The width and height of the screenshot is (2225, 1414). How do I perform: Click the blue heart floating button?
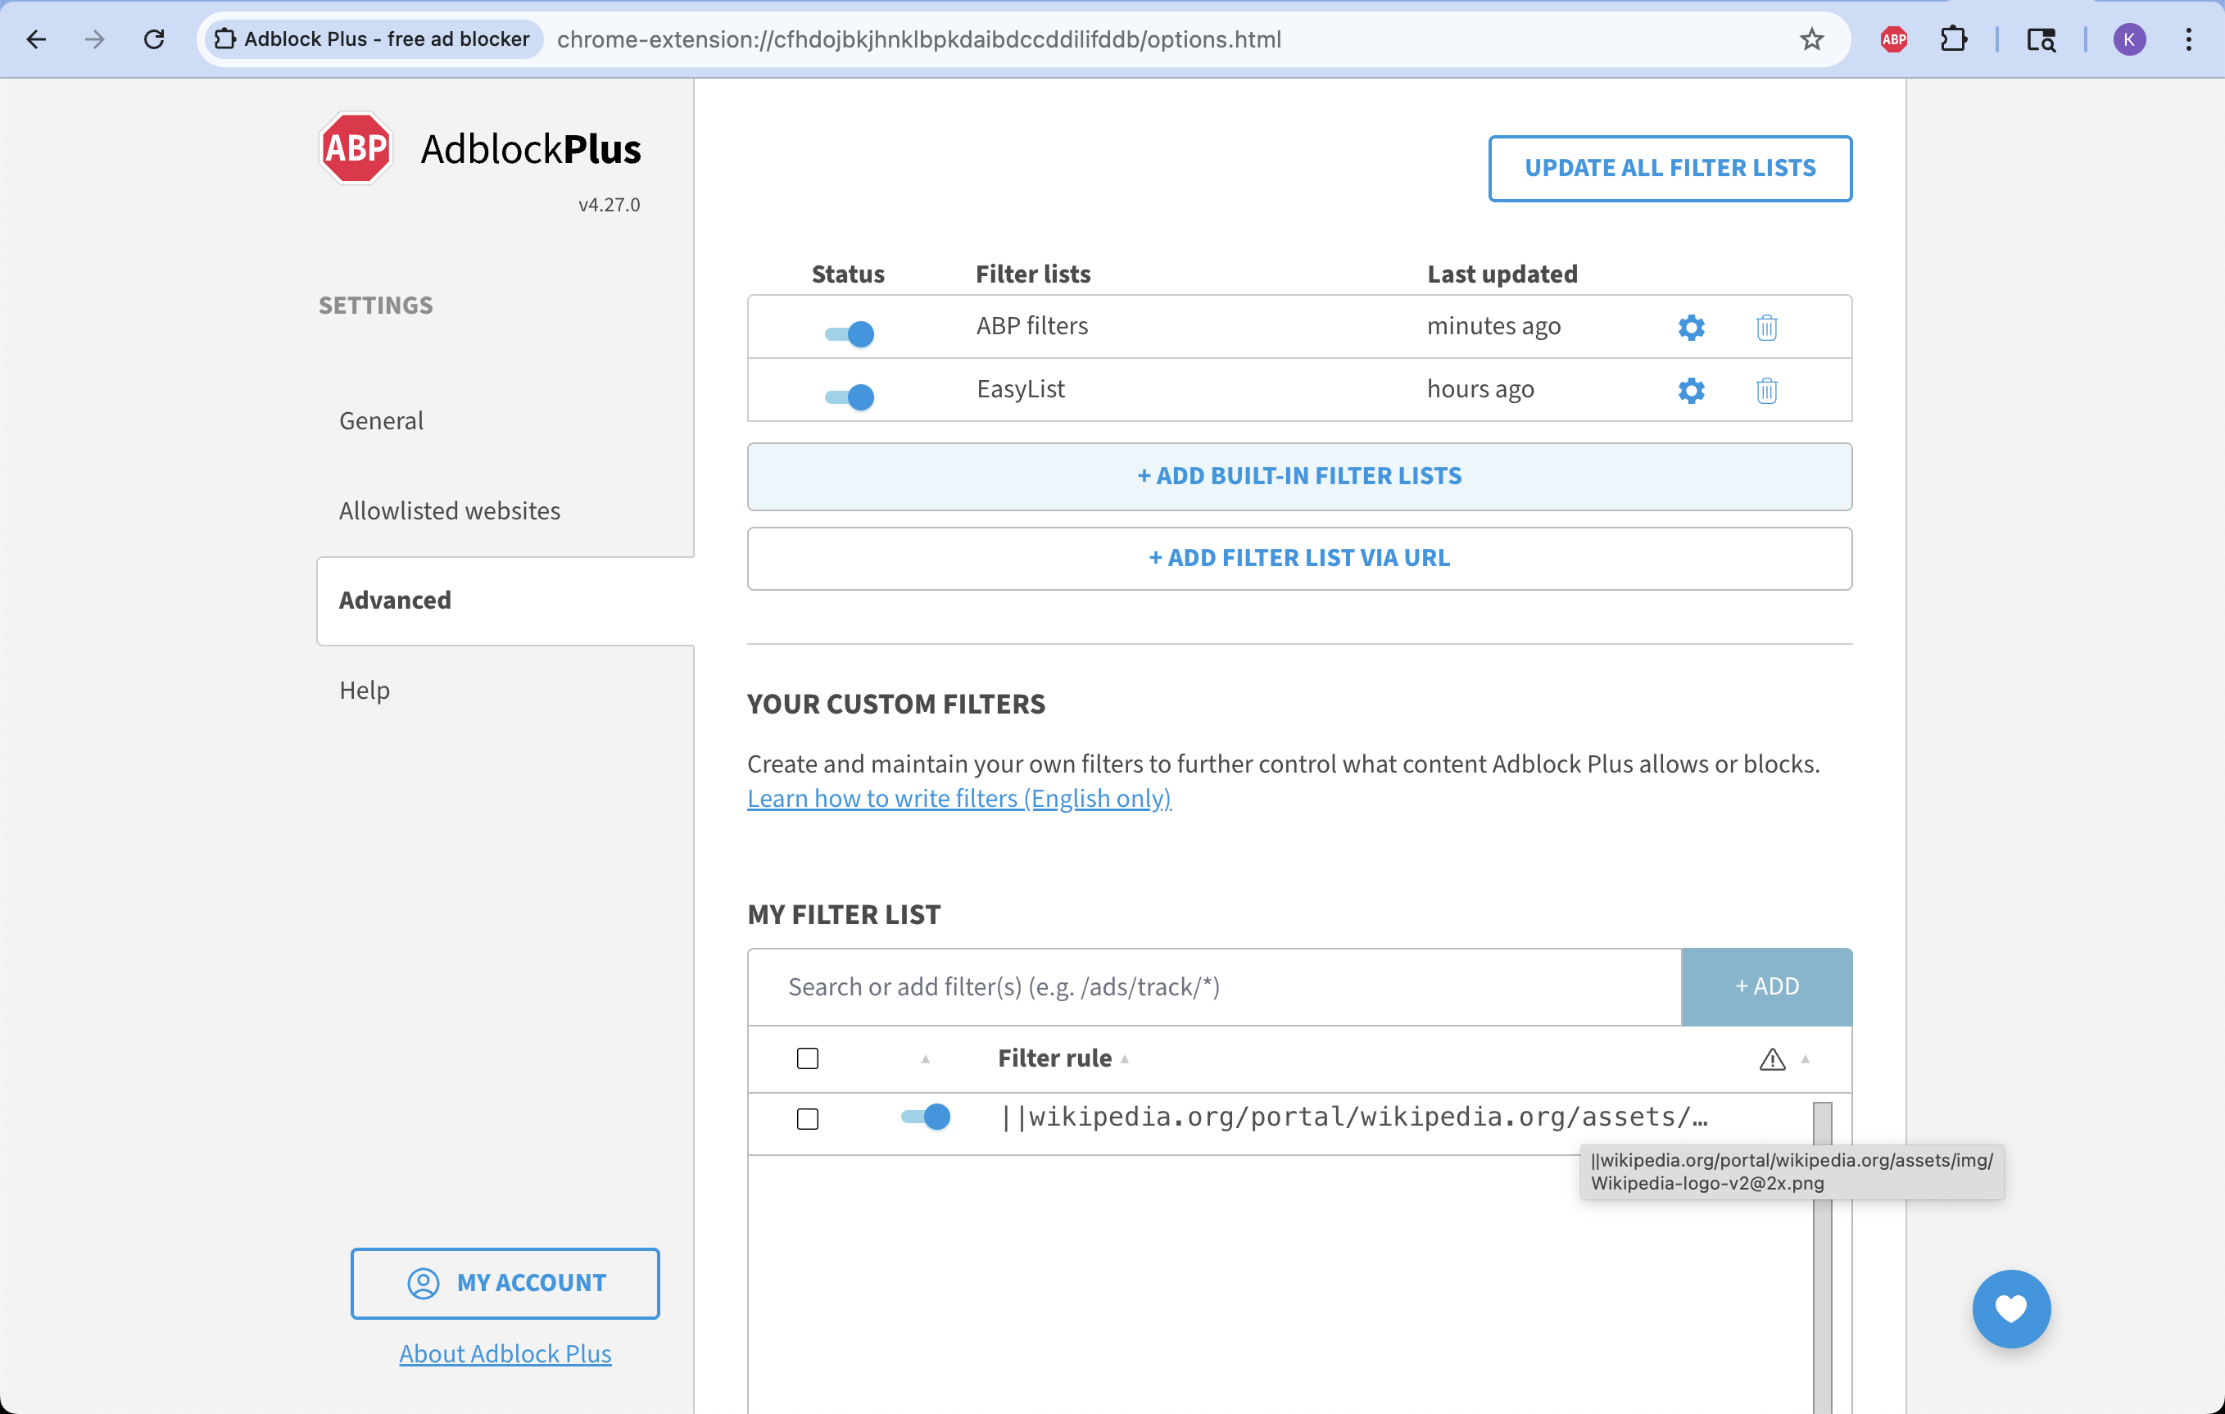(x=2010, y=1308)
